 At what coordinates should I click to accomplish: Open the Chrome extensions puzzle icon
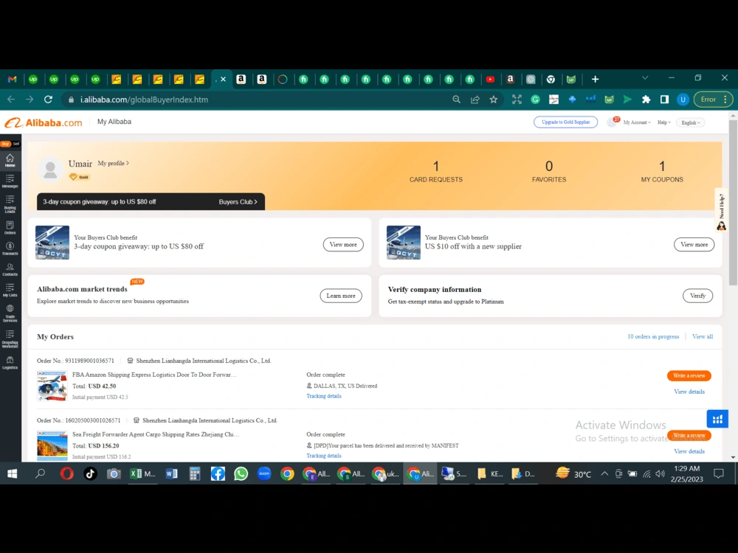646,100
